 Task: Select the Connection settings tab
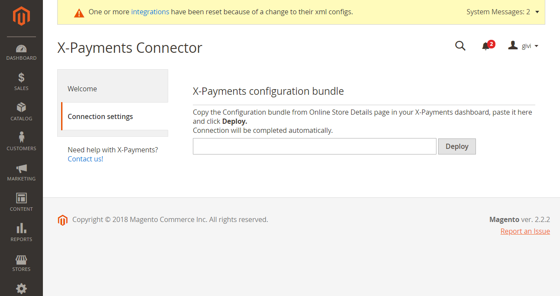[114, 116]
